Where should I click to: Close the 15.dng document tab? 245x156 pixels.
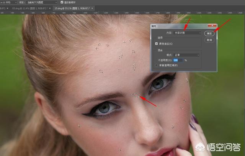[92, 8]
